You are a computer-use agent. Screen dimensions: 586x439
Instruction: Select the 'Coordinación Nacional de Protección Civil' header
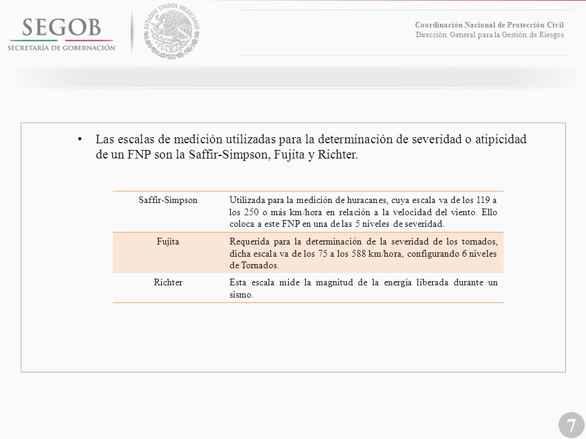pos(489,24)
